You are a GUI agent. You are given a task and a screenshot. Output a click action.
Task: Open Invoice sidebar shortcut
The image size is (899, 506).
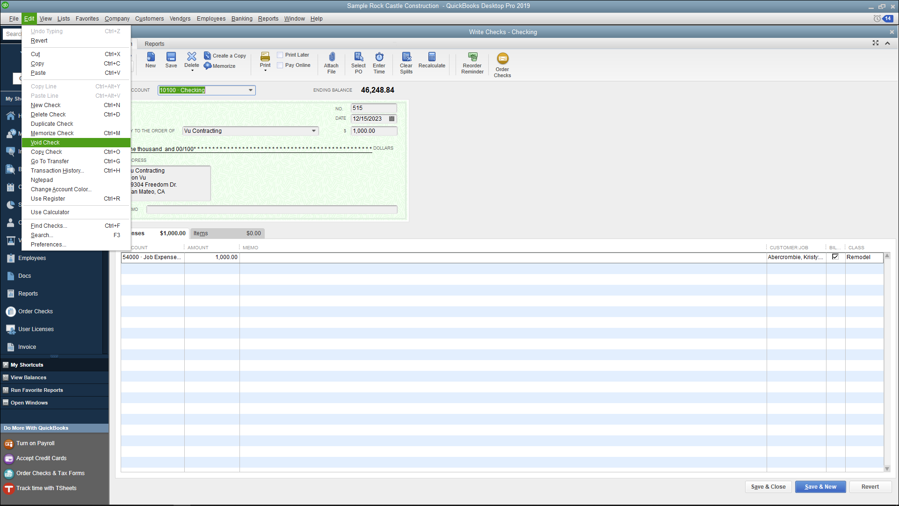[27, 347]
